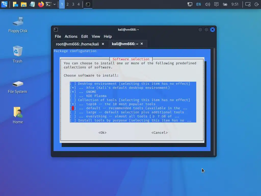Open the file manager folder icon in panel
Viewport: 261px width, 196px height.
(24, 4)
